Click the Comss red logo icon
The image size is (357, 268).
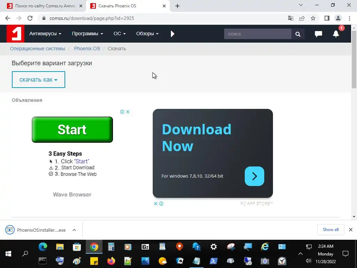click(15, 34)
